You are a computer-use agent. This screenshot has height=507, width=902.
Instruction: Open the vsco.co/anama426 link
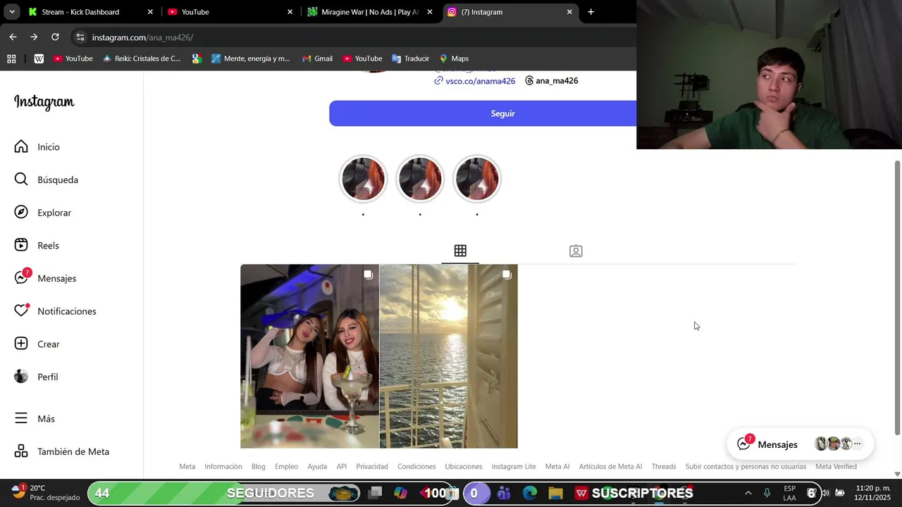(480, 81)
